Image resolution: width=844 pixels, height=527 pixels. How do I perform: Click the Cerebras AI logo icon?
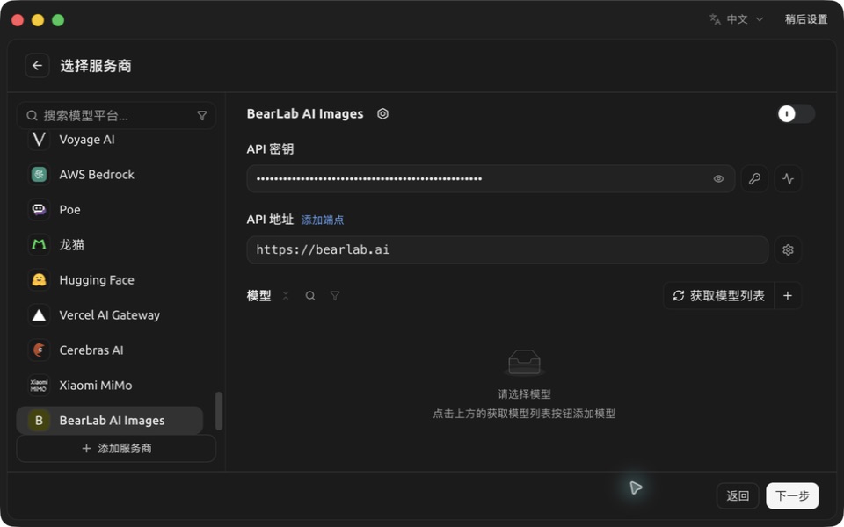coord(39,350)
